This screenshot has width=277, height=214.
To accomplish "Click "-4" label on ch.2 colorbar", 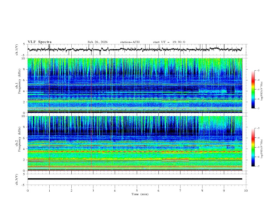I will pos(258,138).
